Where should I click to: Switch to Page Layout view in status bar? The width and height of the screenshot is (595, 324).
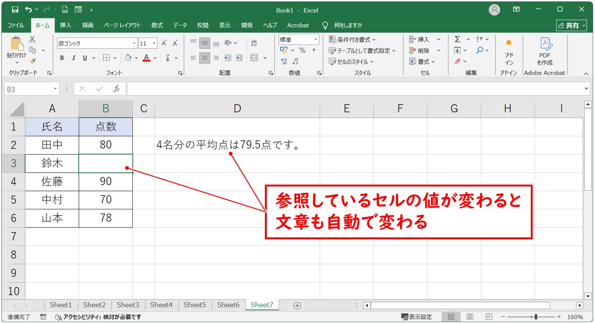pos(470,316)
